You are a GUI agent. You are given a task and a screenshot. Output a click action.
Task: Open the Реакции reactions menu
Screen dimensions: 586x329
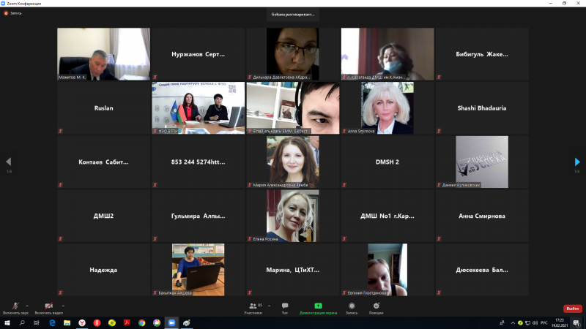(x=377, y=307)
